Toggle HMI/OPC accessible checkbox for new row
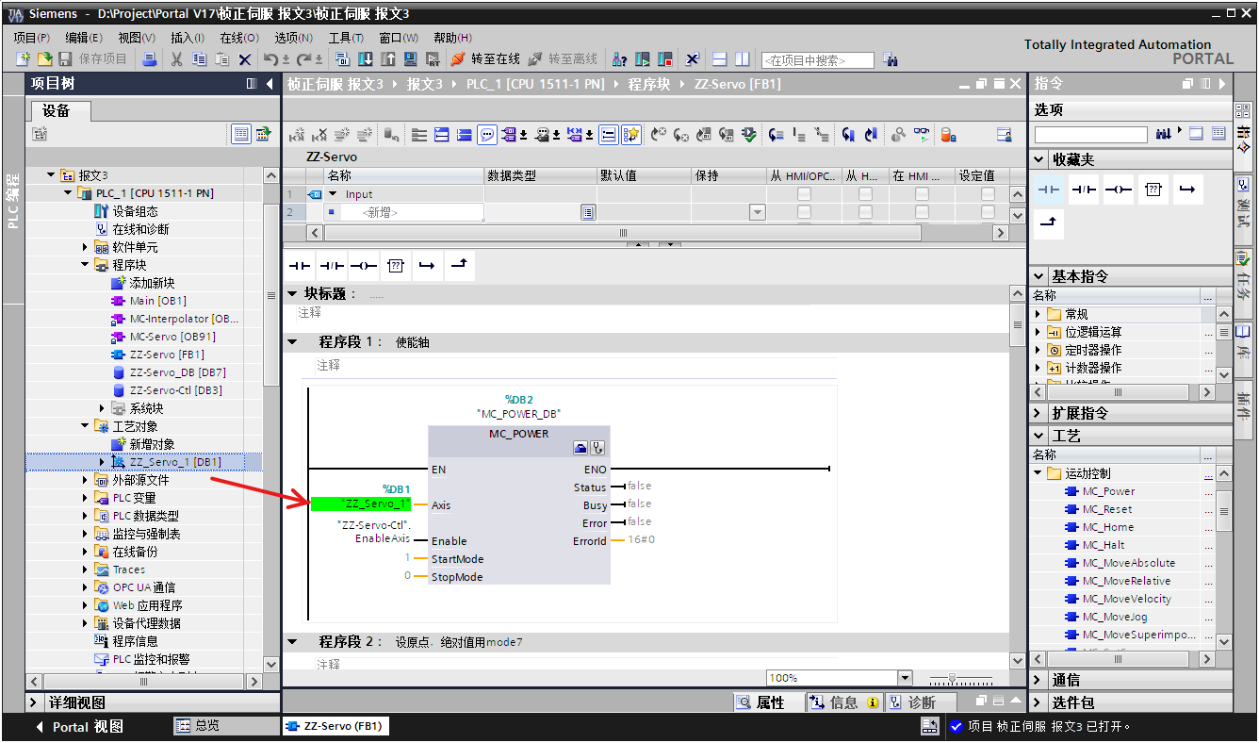The image size is (1259, 743). click(x=804, y=212)
